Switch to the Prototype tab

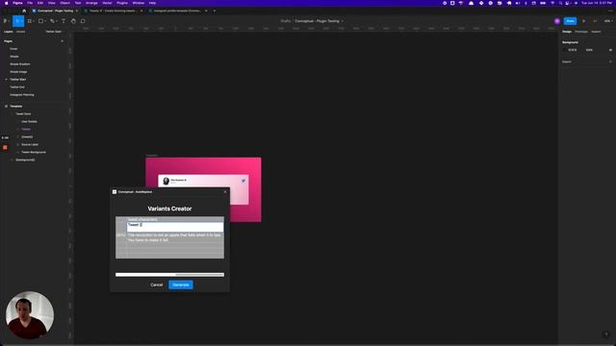(581, 32)
